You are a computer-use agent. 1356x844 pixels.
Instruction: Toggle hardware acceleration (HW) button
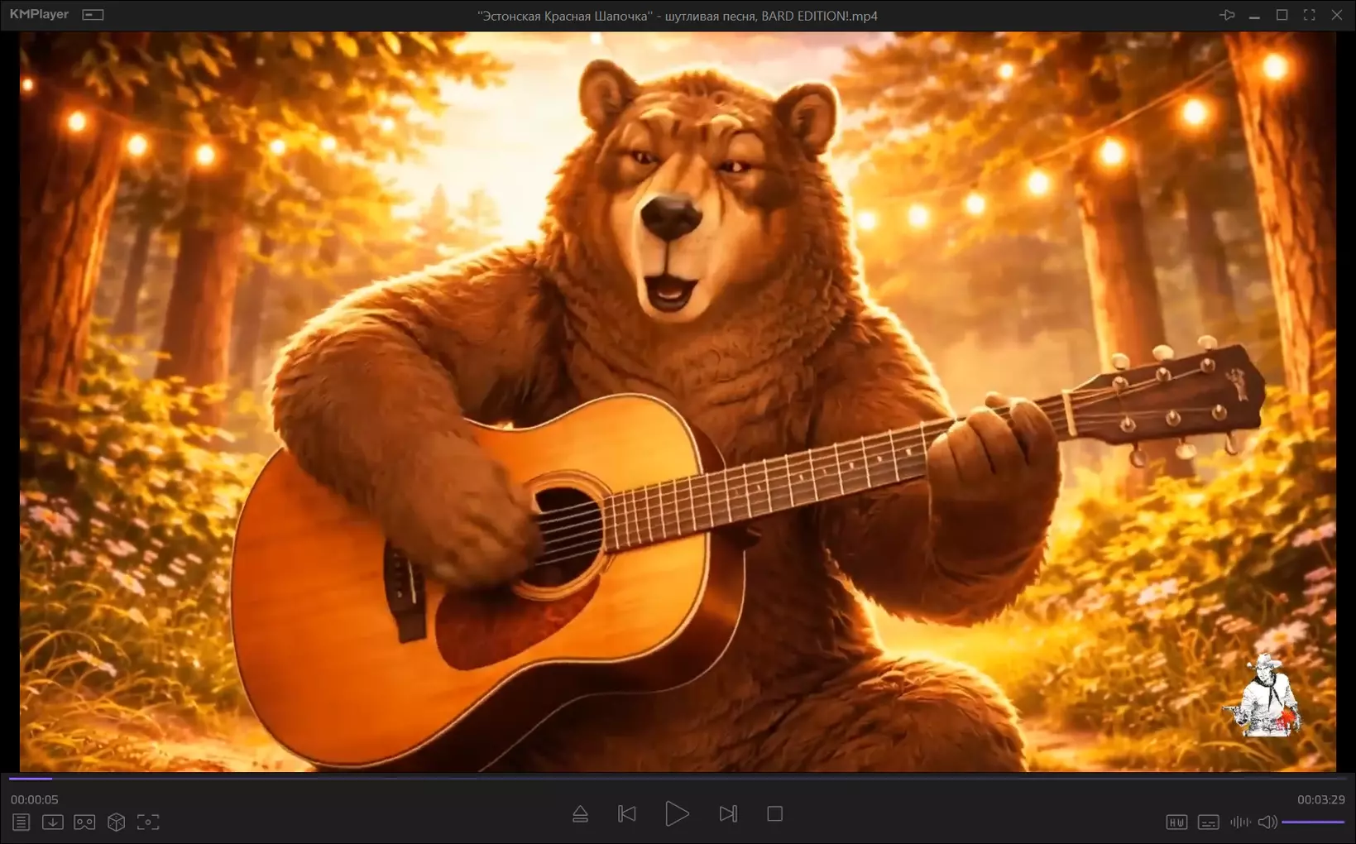1176,822
